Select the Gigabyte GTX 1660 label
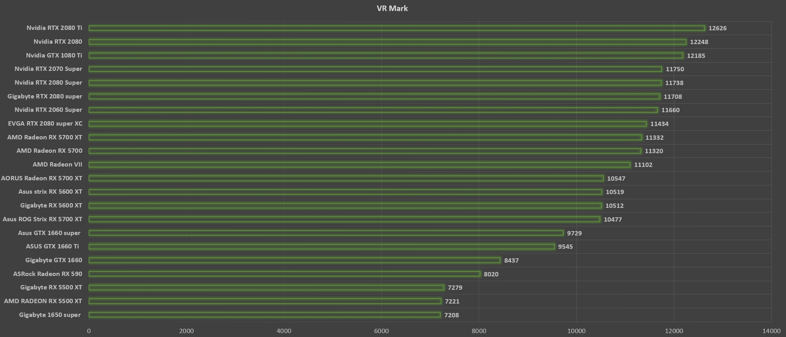This screenshot has width=786, height=337. click(54, 260)
